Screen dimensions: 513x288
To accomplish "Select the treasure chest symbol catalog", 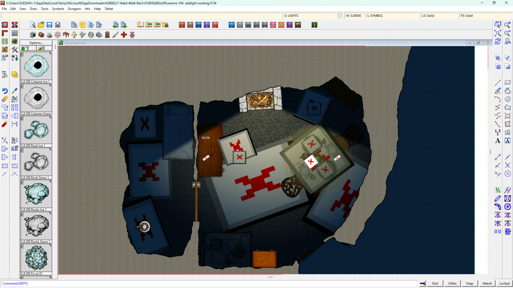I will [x=41, y=35].
